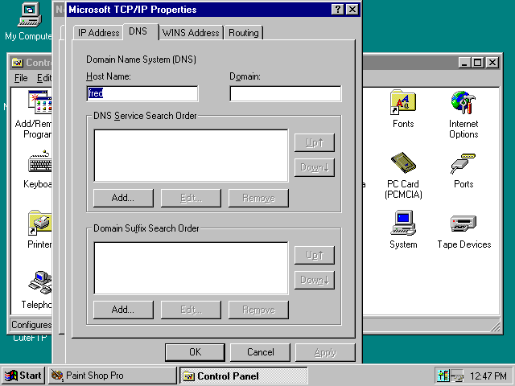The image size is (515, 386).
Task: Switch to Paint Shop Pro taskbar button
Action: [x=113, y=376]
